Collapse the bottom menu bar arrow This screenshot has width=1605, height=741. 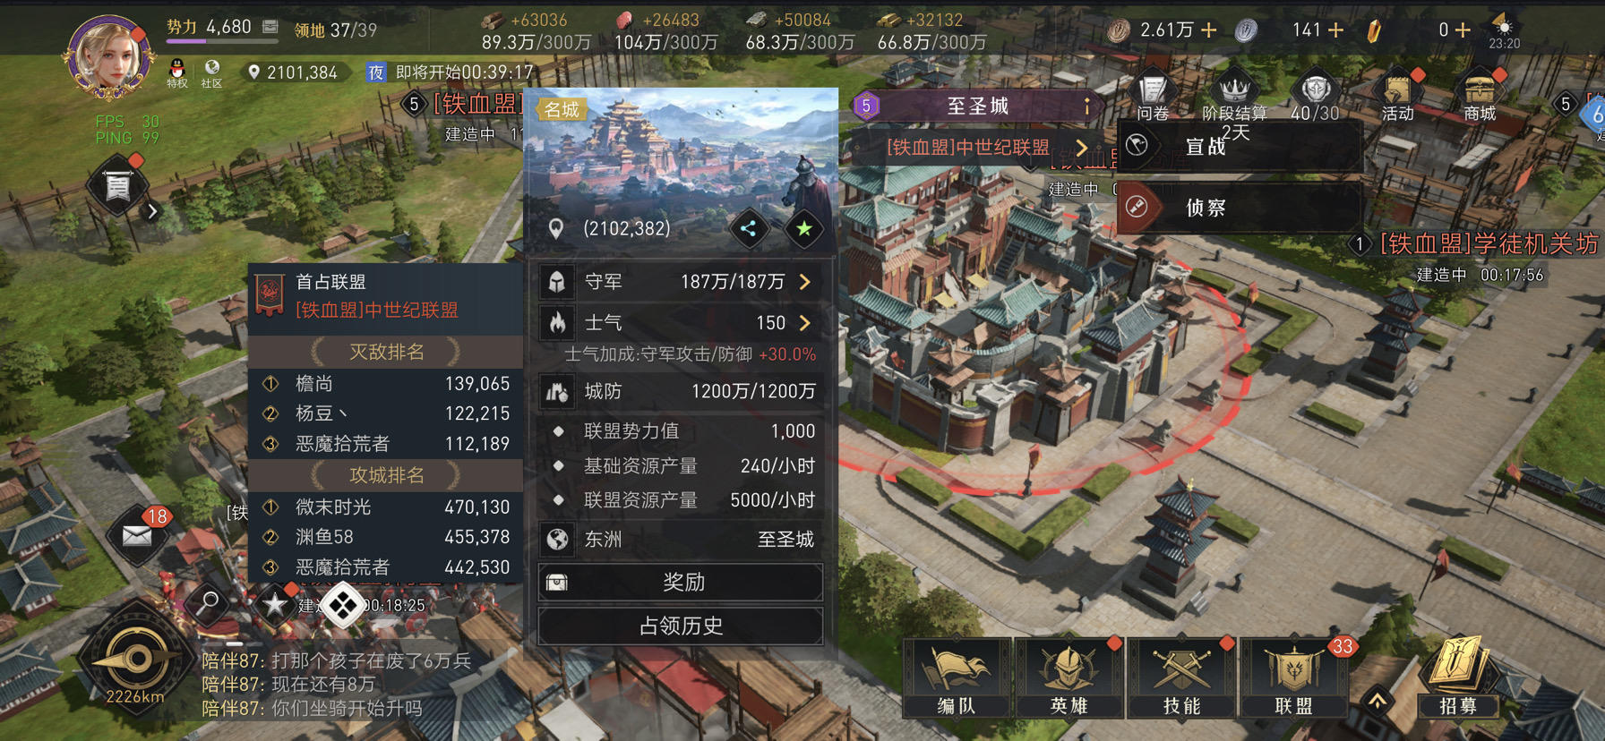[x=1378, y=701]
